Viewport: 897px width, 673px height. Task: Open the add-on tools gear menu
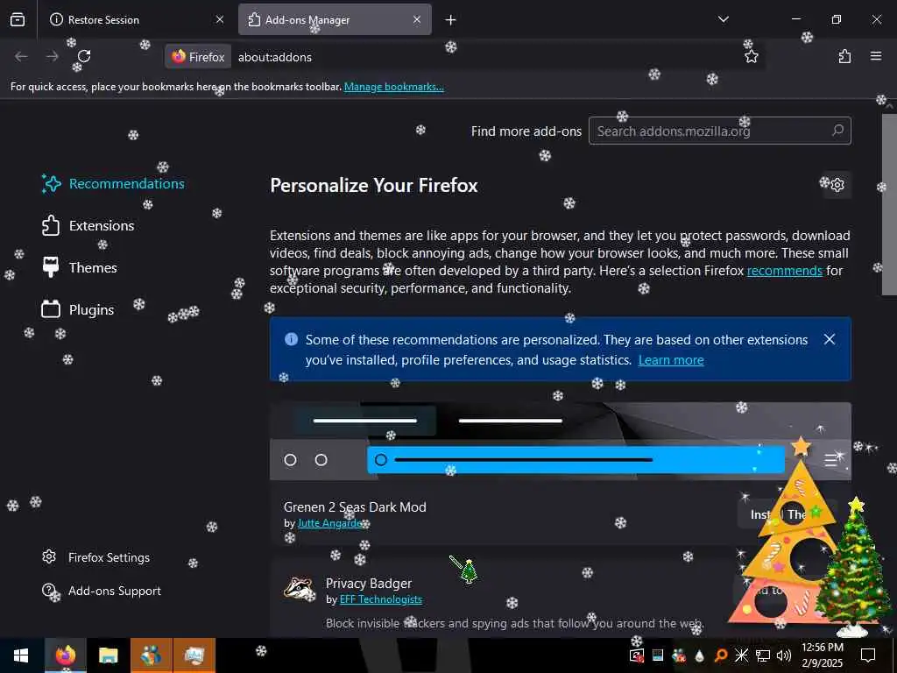click(837, 185)
